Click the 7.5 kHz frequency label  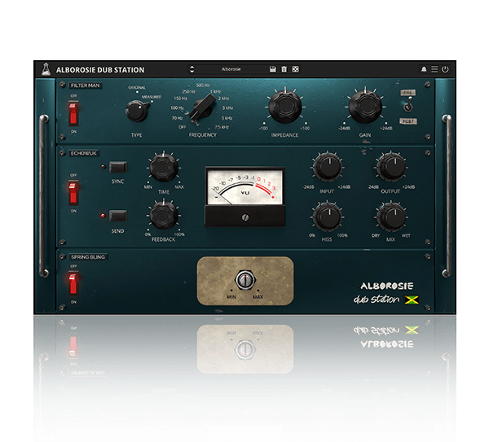tap(222, 127)
